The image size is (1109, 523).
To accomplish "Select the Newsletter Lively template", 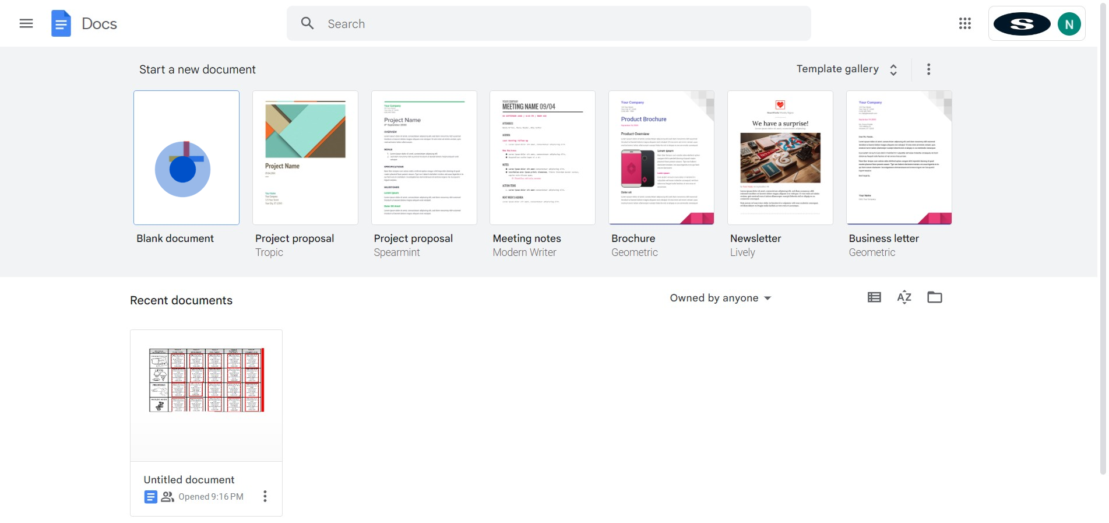I will (x=780, y=158).
